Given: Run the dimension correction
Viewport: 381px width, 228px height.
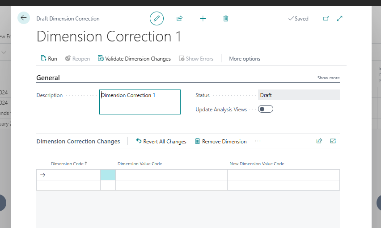Looking at the screenshot, I should (x=49, y=59).
